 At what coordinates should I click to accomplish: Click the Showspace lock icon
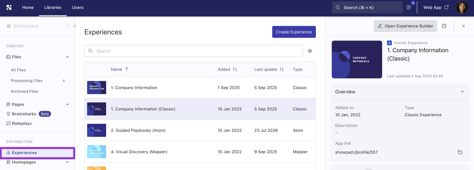[x=9, y=26]
